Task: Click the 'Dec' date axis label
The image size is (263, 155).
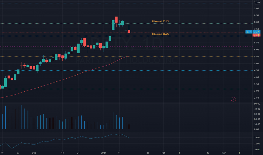Action: 34,153
